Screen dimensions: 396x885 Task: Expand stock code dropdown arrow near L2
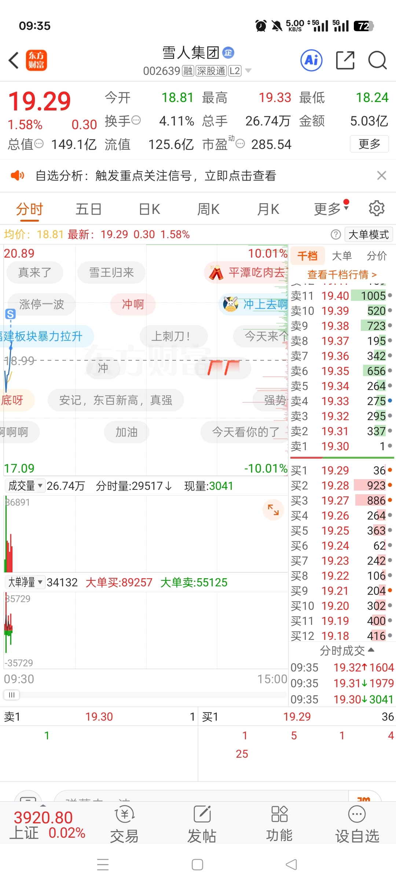[x=248, y=71]
